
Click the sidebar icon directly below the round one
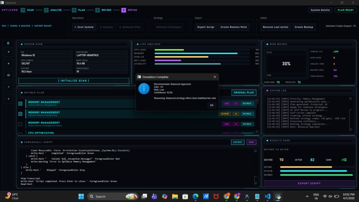[8, 87]
